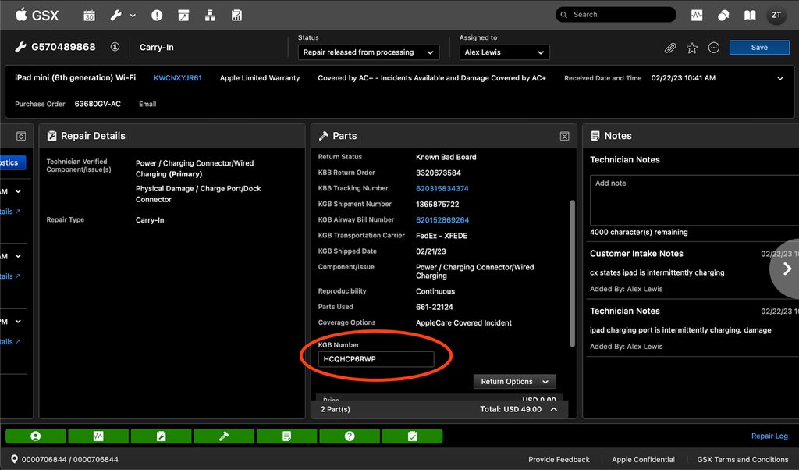
Task: Click the wrench icon beside repair number
Action: pos(20,47)
